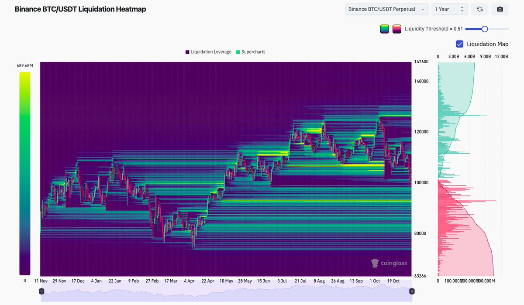Click the 147600 price axis label
This screenshot has height=305, width=524.
pyautogui.click(x=421, y=62)
